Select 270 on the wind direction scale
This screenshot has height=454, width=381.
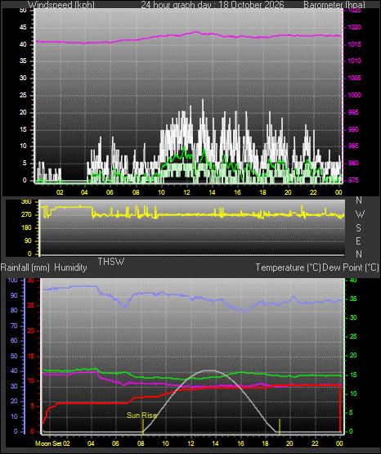26,215
